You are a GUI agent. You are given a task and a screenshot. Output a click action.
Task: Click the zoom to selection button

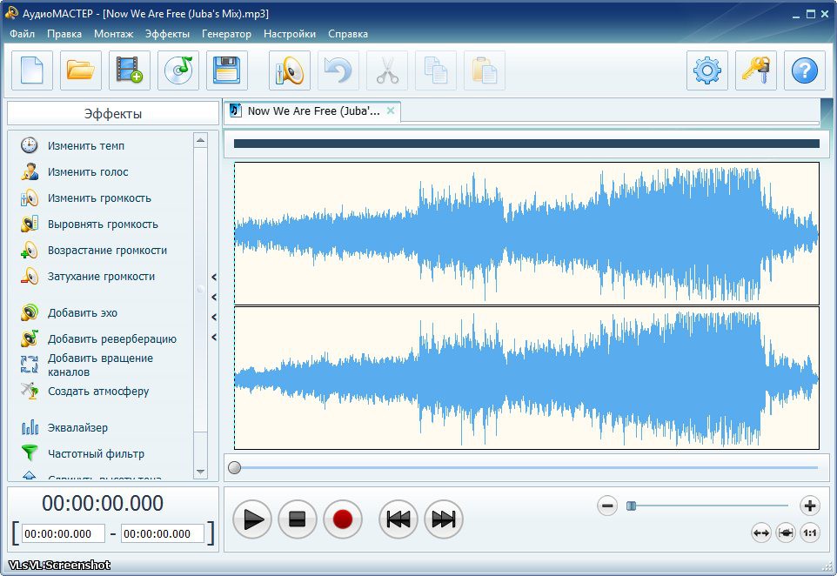point(786,532)
